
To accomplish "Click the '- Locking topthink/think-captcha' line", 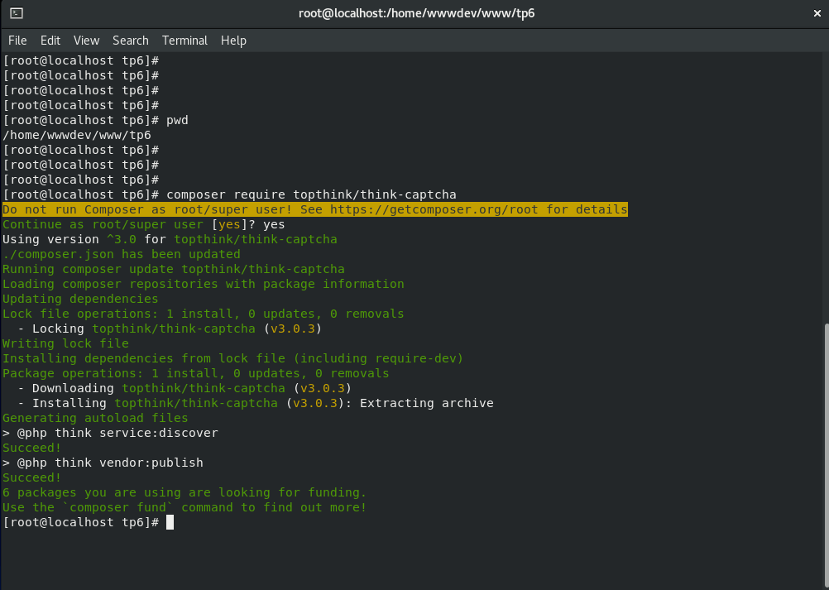I will click(x=170, y=329).
